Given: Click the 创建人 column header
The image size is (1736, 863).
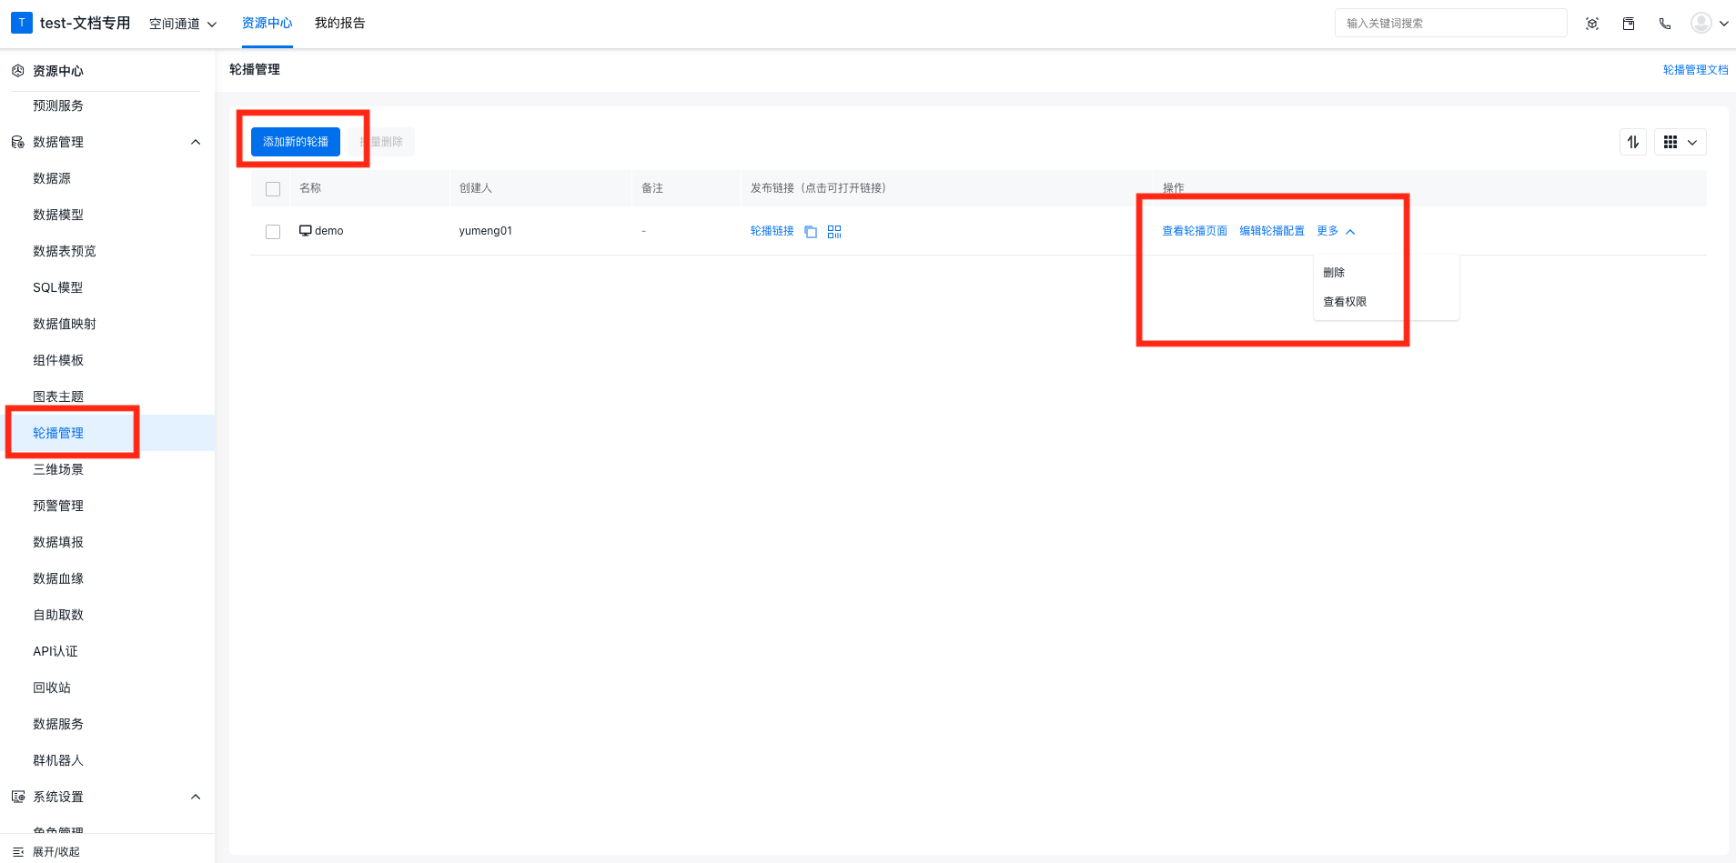Looking at the screenshot, I should 476,188.
